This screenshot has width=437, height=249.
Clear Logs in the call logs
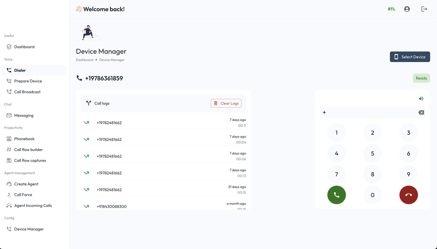coord(226,103)
